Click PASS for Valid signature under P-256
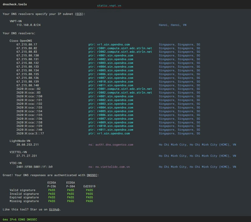Screen dimensions: 251x222 pyautogui.click(x=51, y=190)
